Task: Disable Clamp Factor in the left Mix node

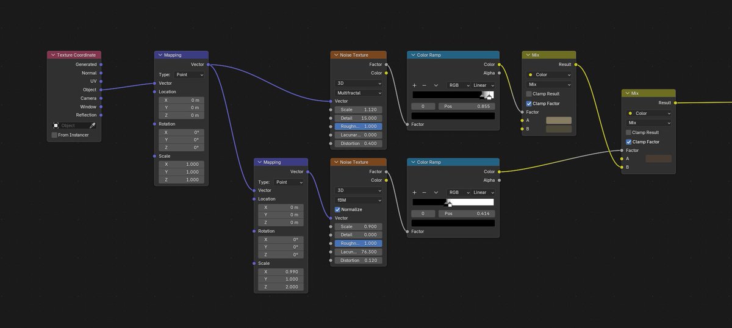Action: point(529,103)
